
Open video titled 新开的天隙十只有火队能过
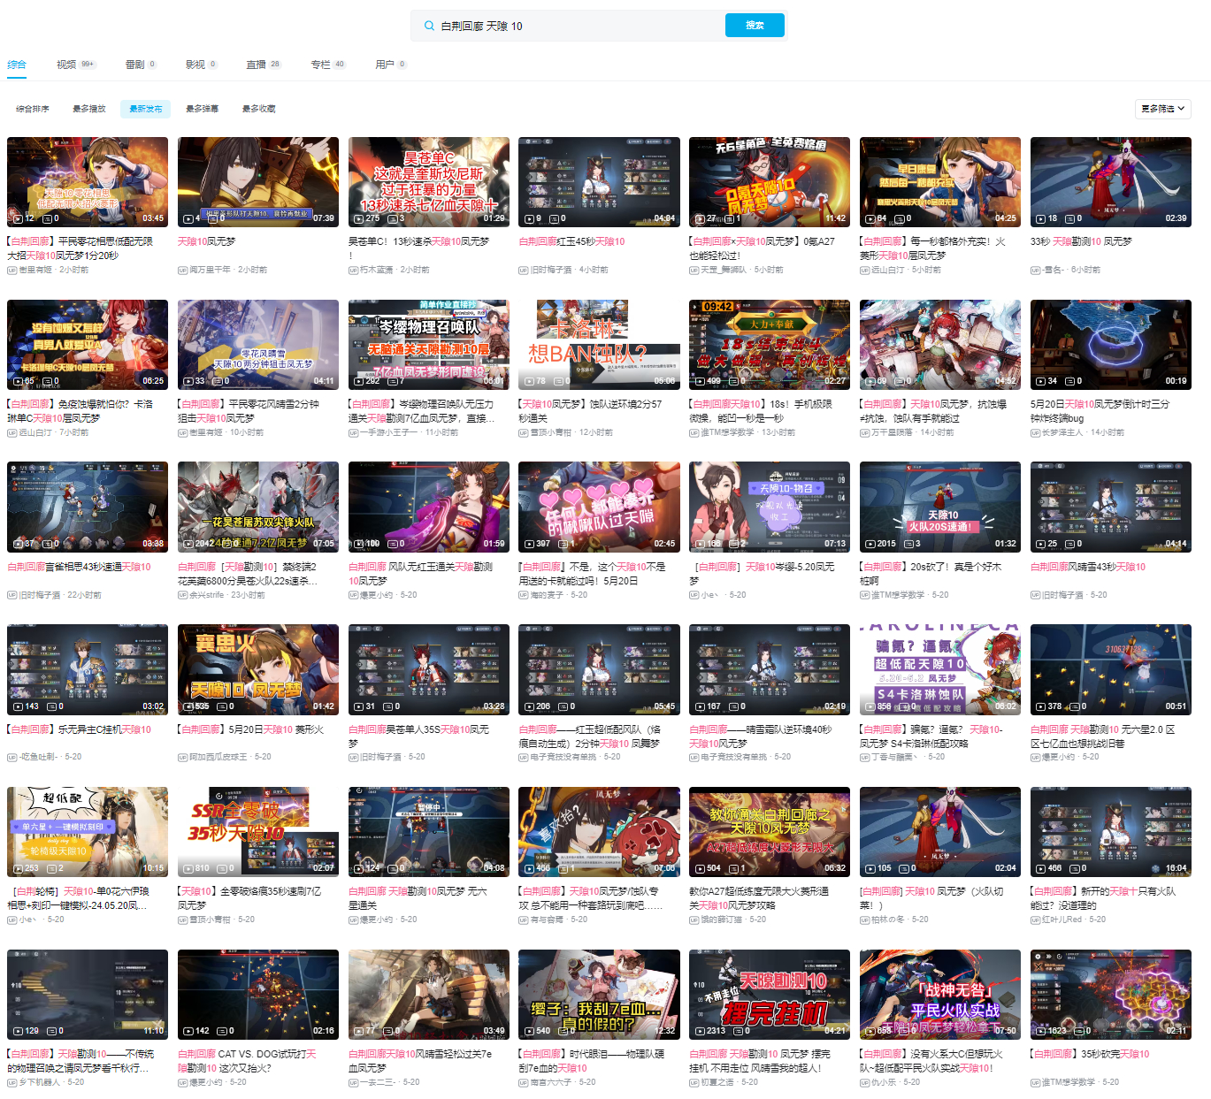[1103, 898]
